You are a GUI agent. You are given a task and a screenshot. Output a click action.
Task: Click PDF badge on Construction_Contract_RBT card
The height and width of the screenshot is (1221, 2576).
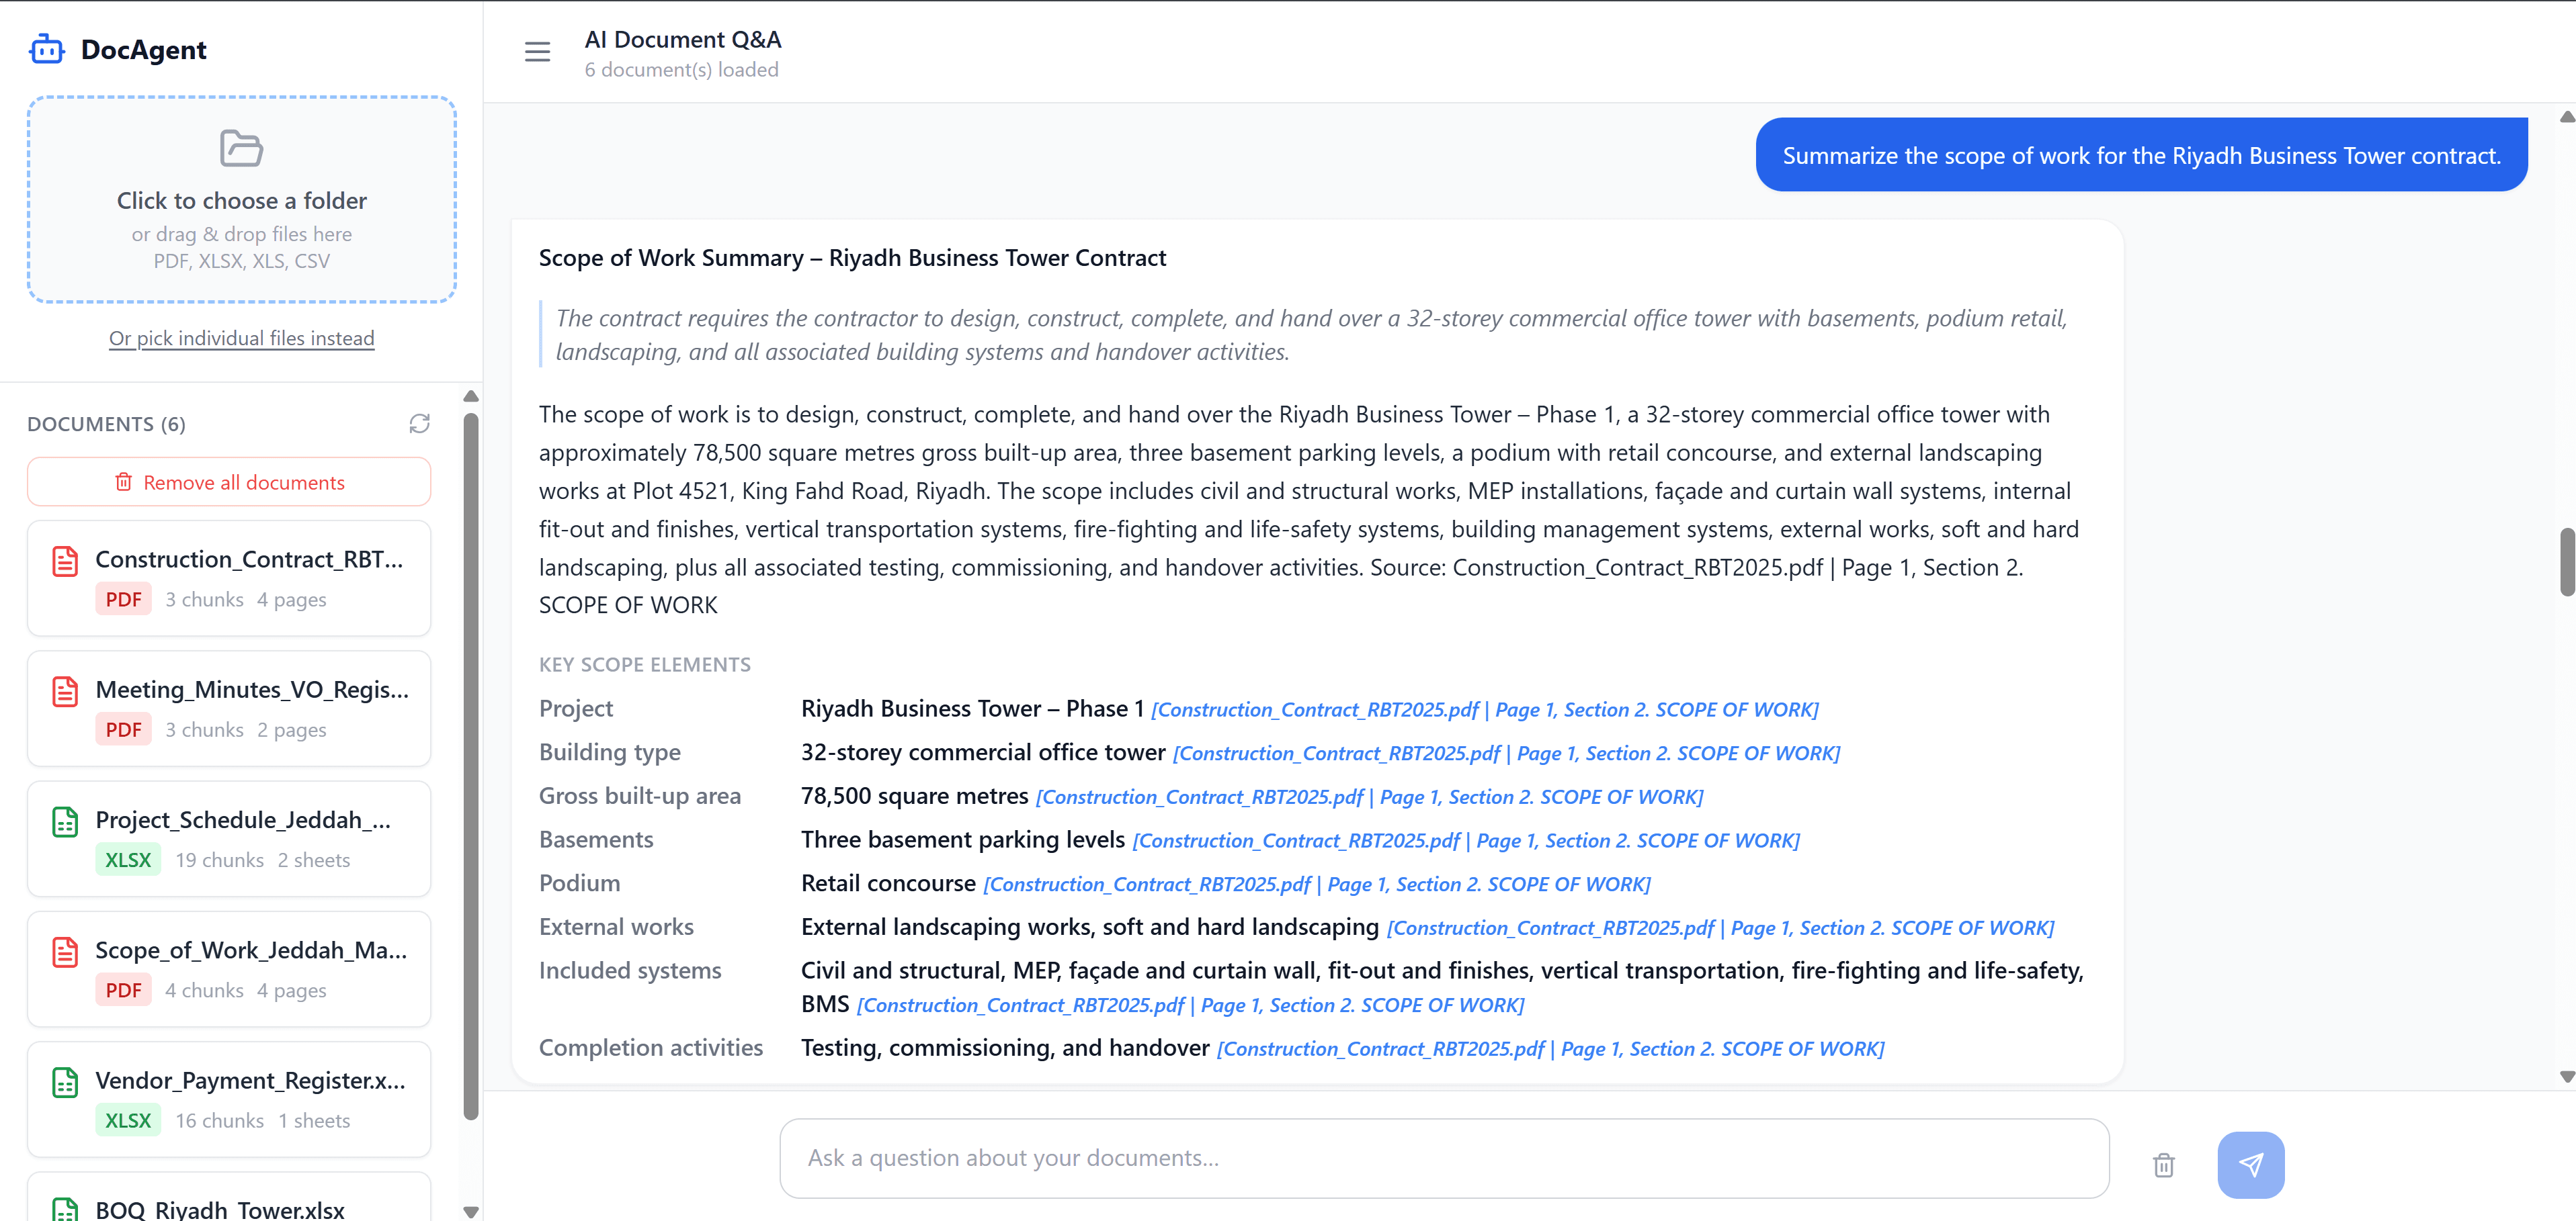coord(123,600)
